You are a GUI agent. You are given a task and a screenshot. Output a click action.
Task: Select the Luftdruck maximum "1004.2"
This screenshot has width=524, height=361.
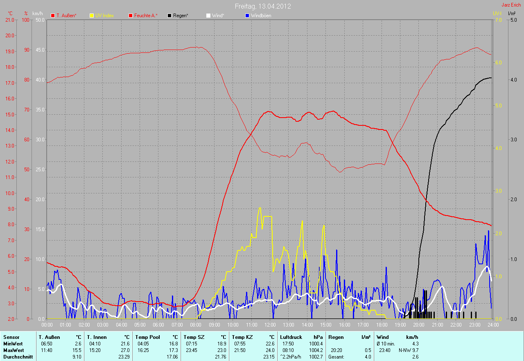(316, 350)
